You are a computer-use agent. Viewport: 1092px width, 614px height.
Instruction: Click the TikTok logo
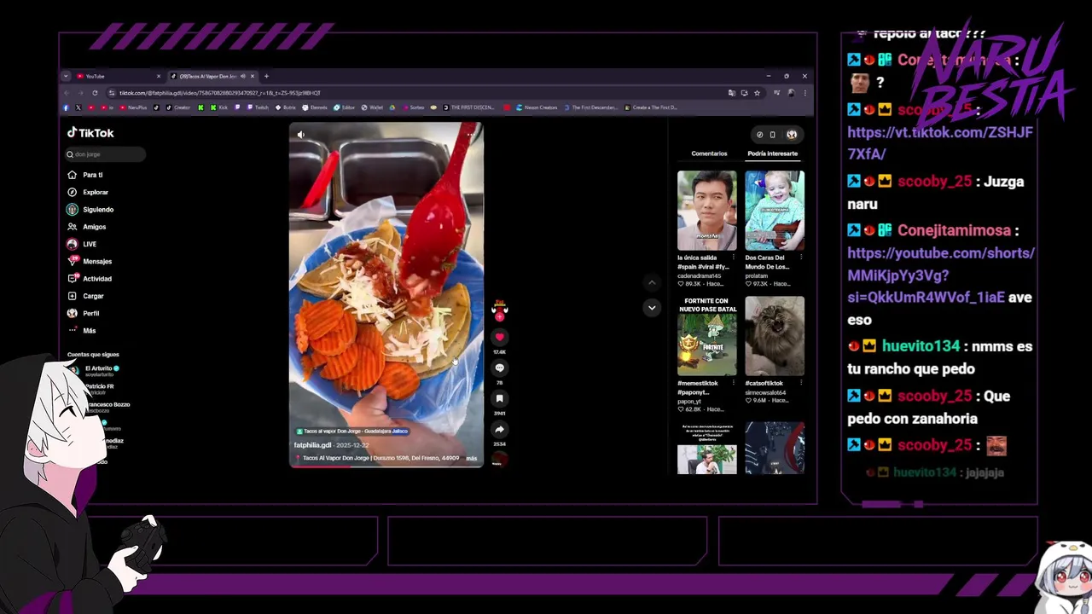pos(90,133)
